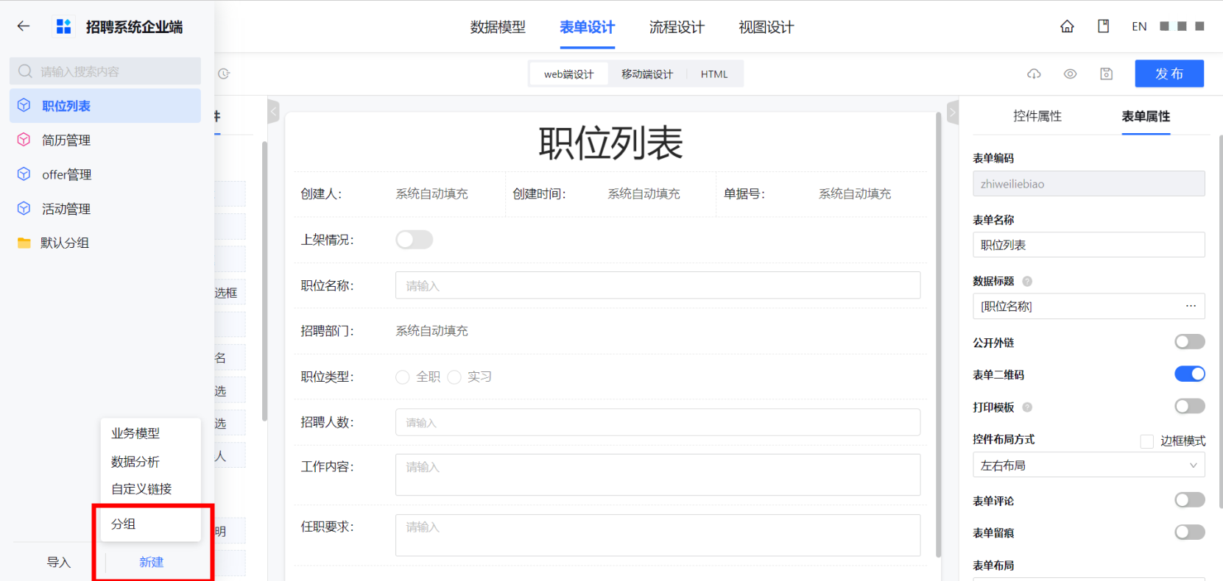Viewport: 1223px width, 581px height.
Task: Open the 控件布局方式 左右布局 dropdown
Action: tap(1088, 465)
